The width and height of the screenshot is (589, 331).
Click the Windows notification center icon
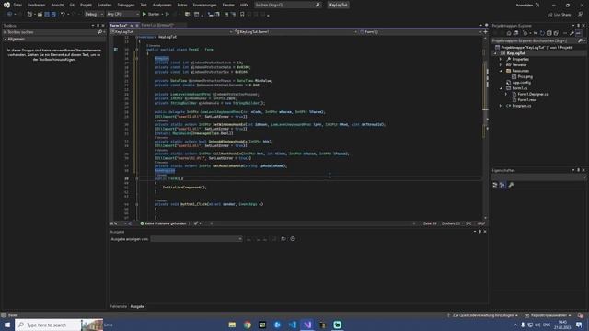(579, 325)
